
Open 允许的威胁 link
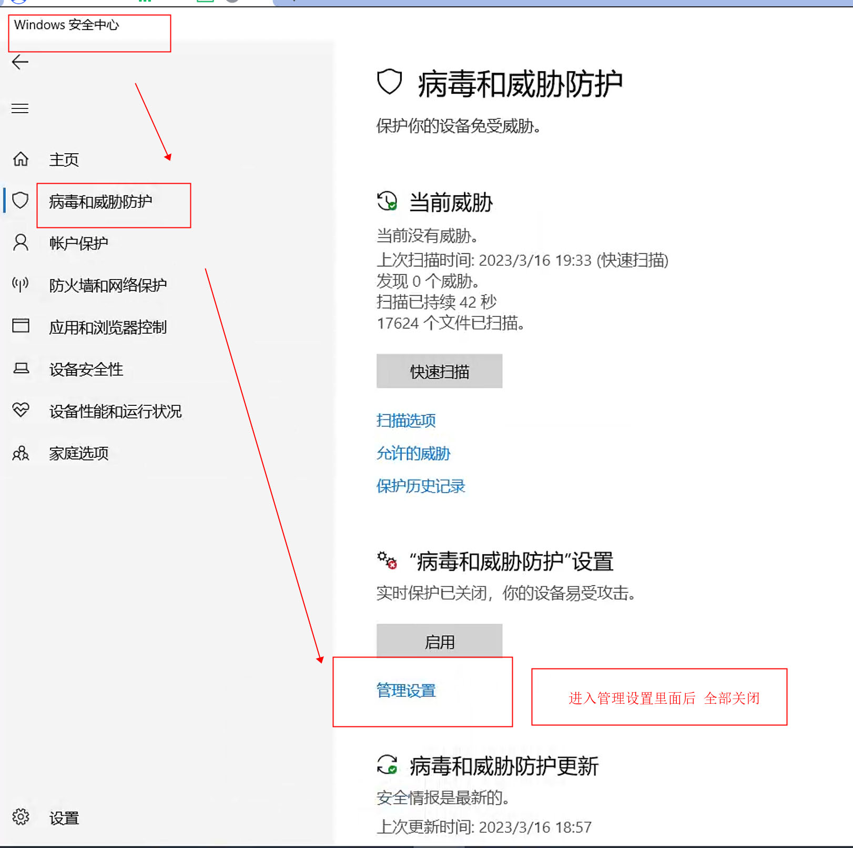[x=413, y=453]
